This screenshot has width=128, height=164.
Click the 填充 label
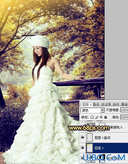tap(116, 117)
